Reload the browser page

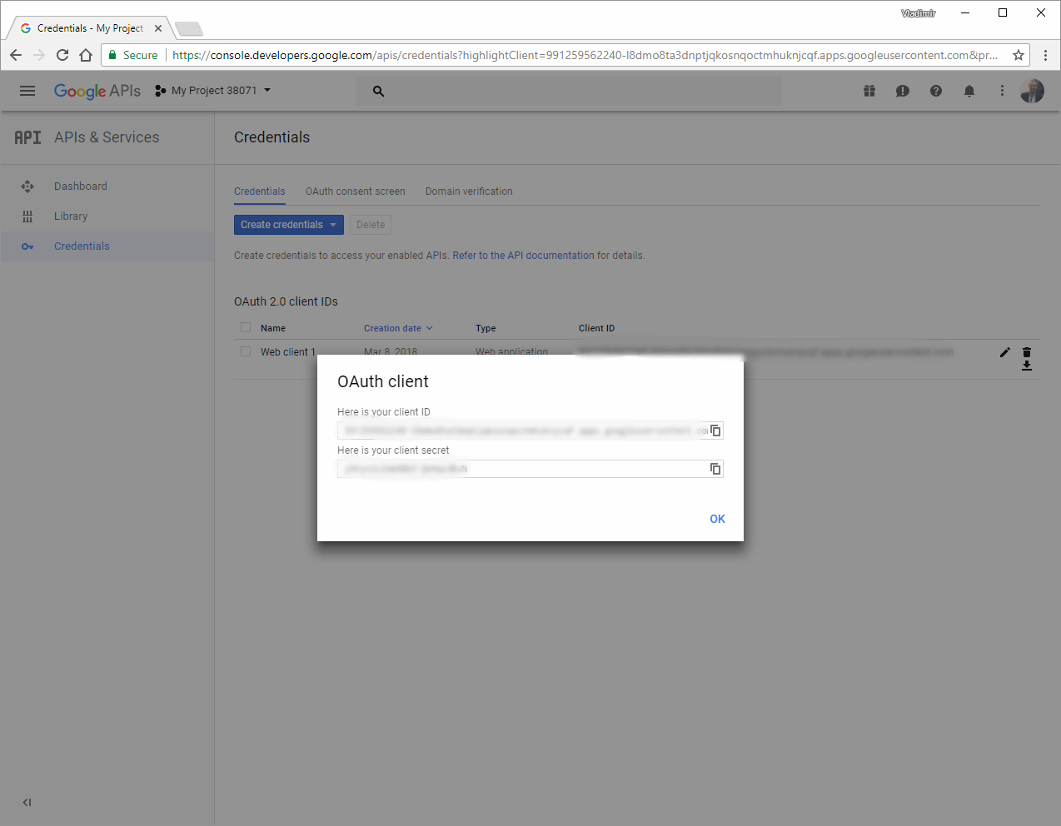(62, 55)
